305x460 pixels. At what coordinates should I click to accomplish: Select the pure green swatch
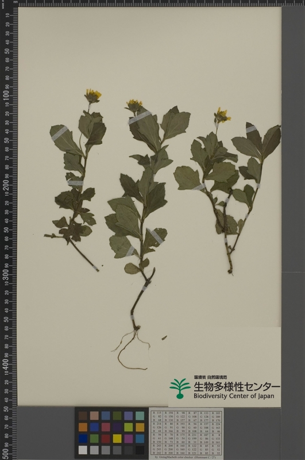pyautogui.click(x=94, y=439)
